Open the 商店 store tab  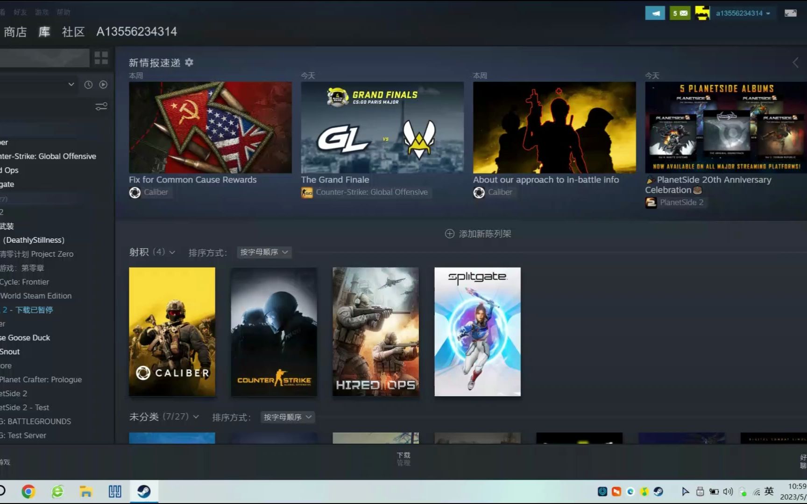pyautogui.click(x=15, y=32)
